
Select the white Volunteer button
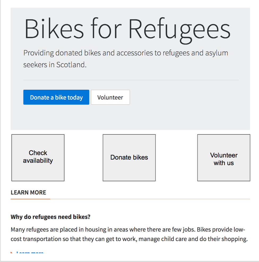pyautogui.click(x=110, y=97)
